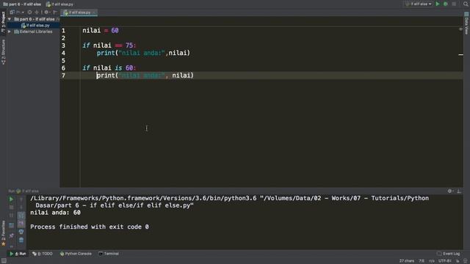Image resolution: width=470 pixels, height=264 pixels.
Task: Click the grey stop icon in the top toolbar
Action: tap(454, 4)
